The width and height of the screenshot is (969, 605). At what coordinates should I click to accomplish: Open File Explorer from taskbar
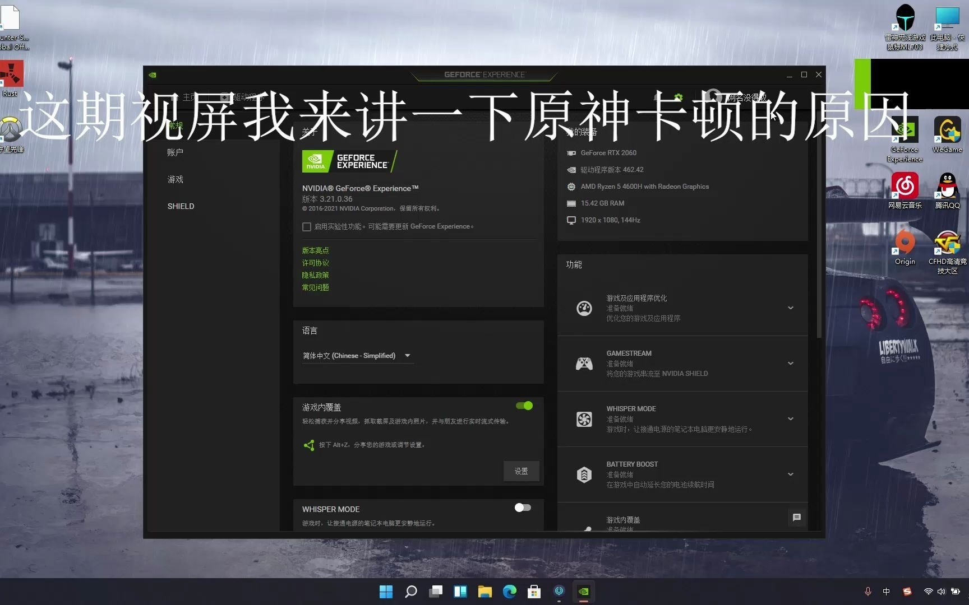coord(485,592)
